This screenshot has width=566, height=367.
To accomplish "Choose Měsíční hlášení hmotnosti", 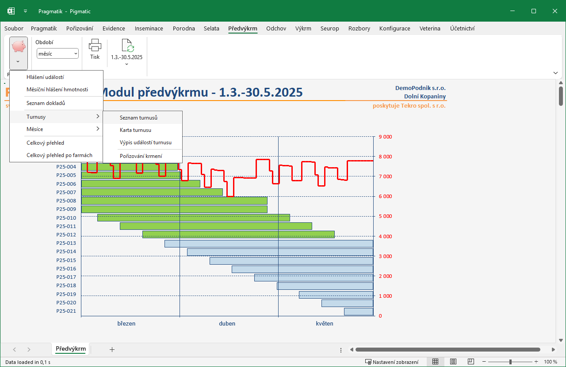I will pos(56,90).
